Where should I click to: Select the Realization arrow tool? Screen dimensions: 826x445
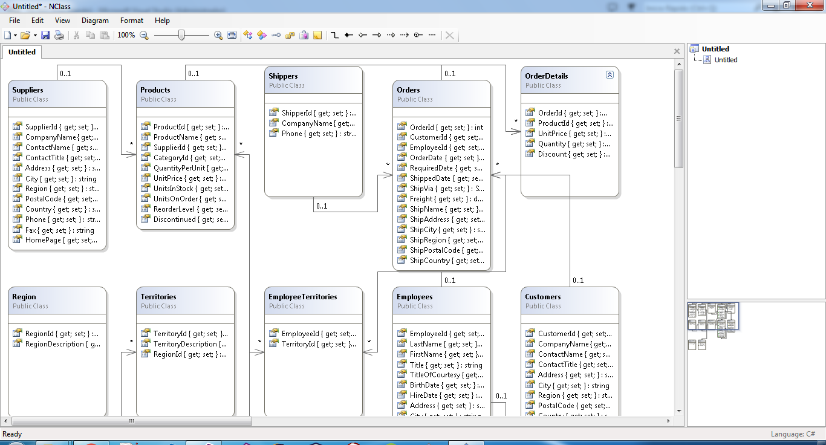[391, 35]
